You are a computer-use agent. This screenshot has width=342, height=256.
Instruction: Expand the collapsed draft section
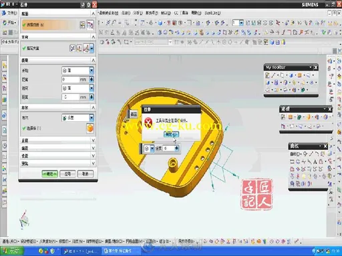58,141
